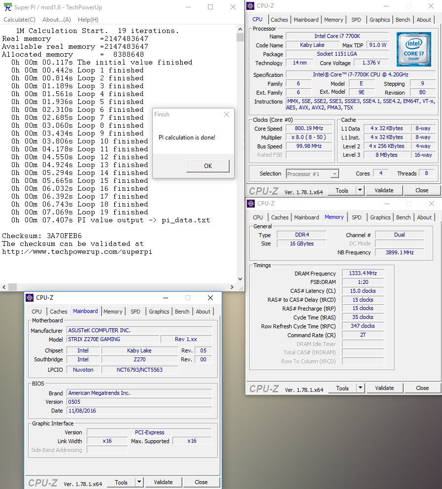Screen dimensions: 442x489
Task: Click CPU-Z app icon in top CPU window
Action: (250, 6)
